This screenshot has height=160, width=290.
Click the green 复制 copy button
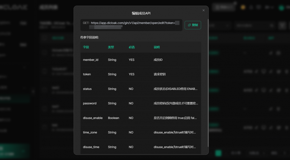pyautogui.click(x=193, y=25)
